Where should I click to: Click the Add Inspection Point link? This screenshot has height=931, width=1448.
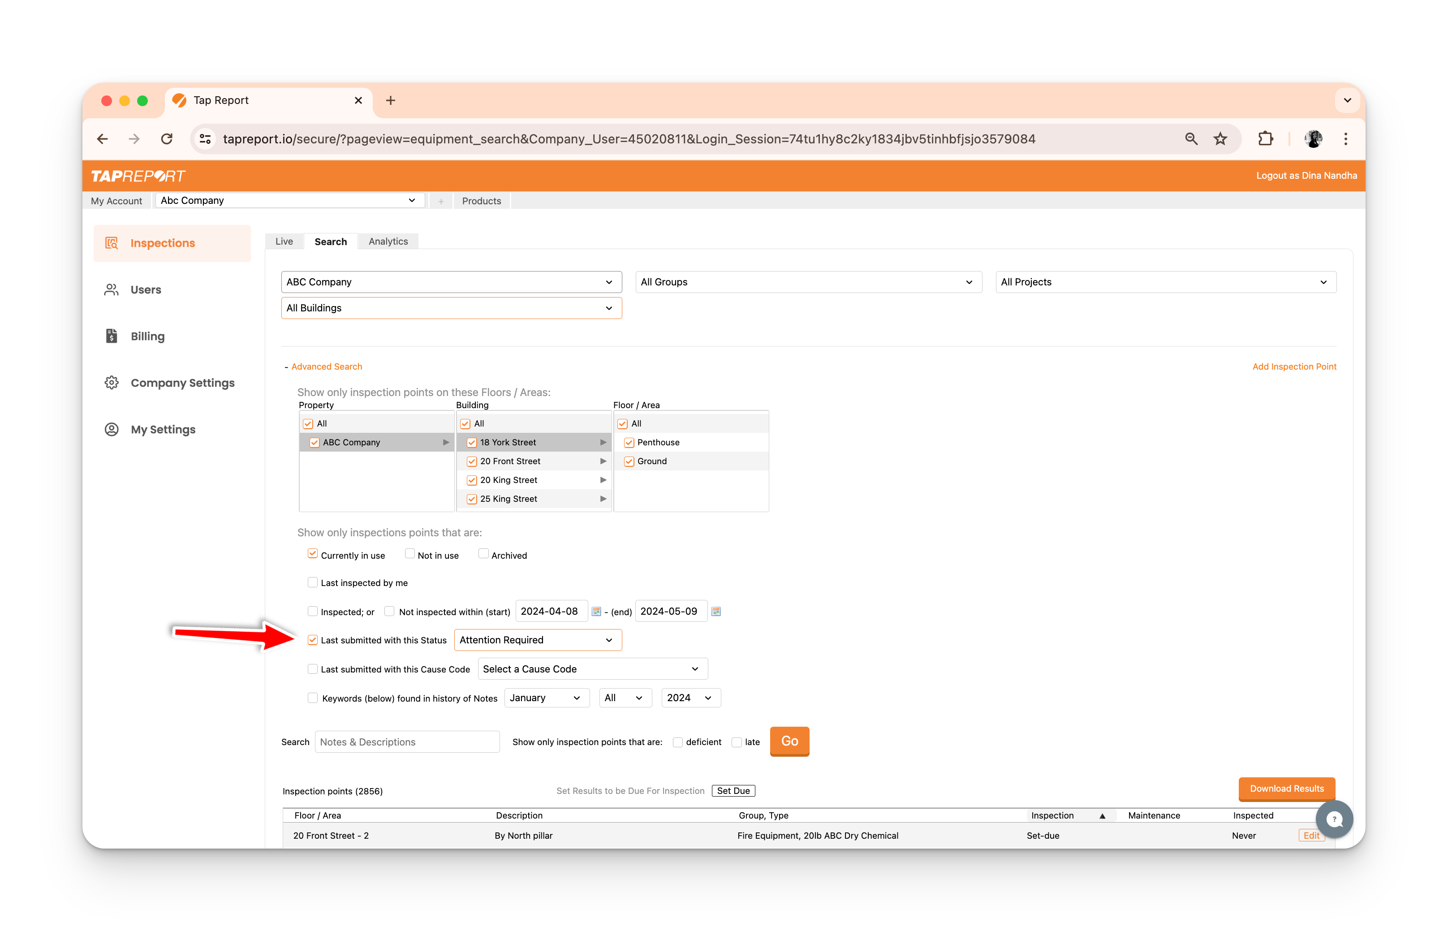point(1294,367)
